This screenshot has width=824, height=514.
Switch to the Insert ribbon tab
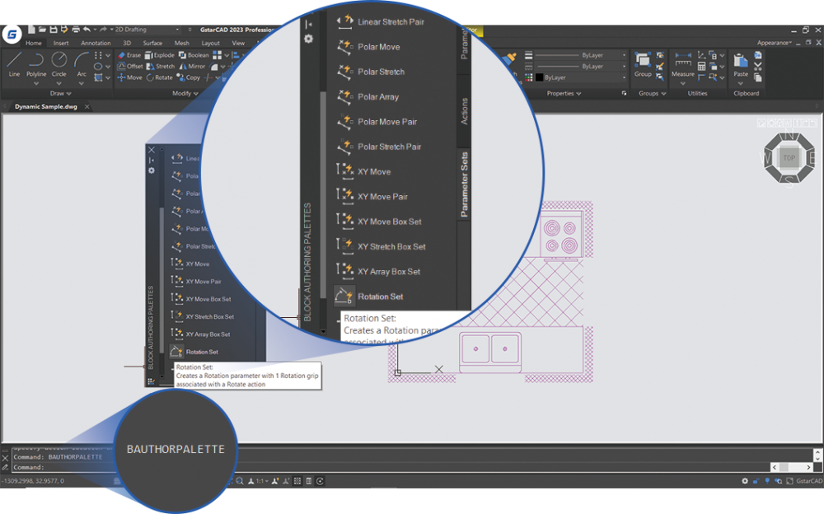pos(61,43)
